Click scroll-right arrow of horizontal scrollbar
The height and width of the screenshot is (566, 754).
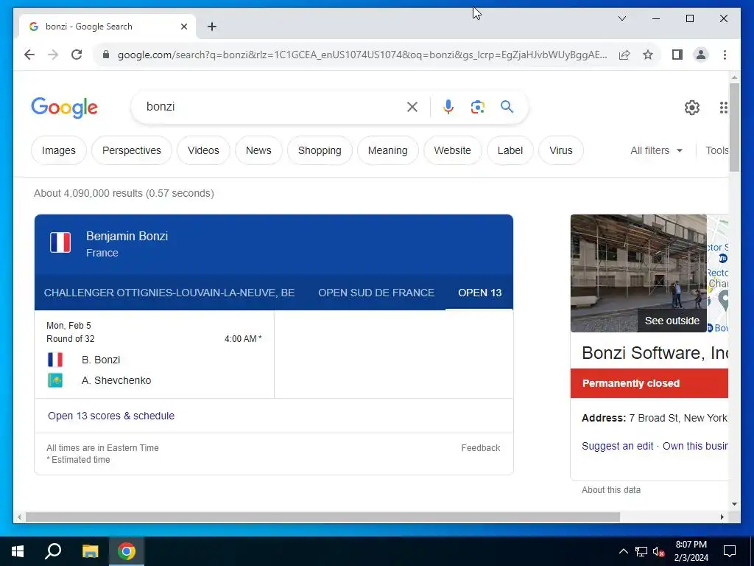tap(722, 517)
